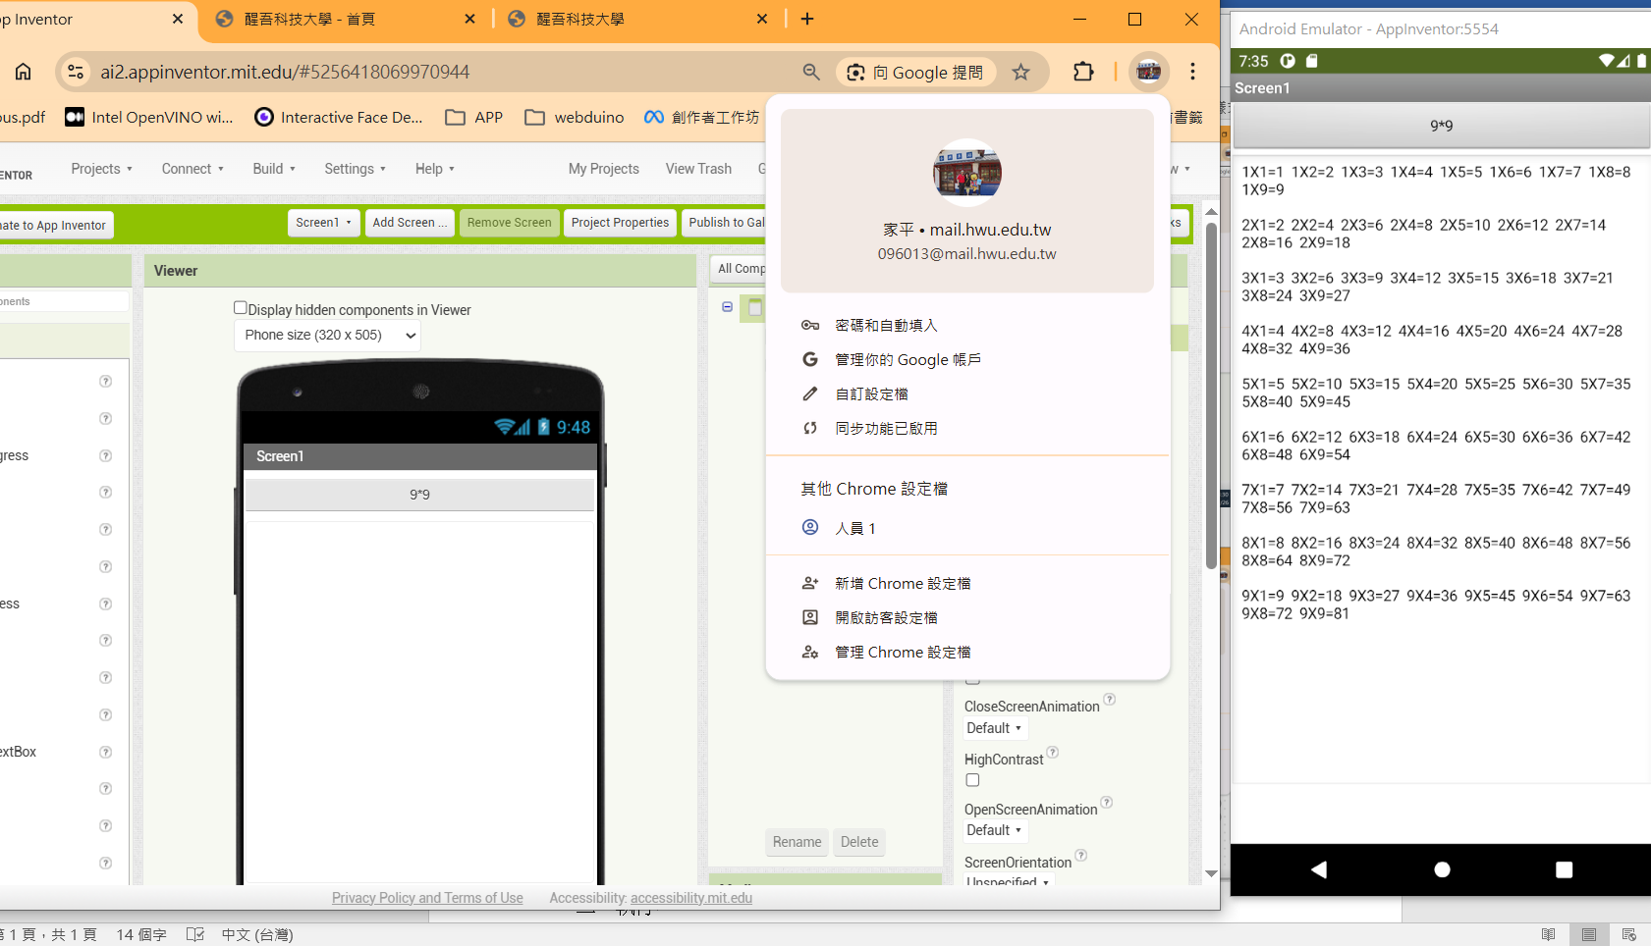Open the Phone size dropdown
Screen dimensions: 1651x946
click(328, 336)
